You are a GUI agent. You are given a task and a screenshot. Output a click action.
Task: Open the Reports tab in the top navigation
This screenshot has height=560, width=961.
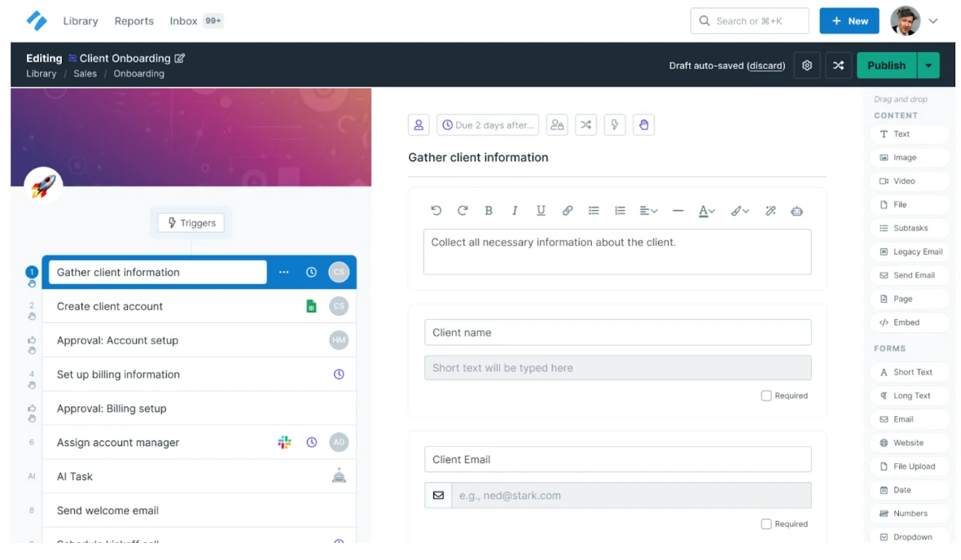coord(134,21)
